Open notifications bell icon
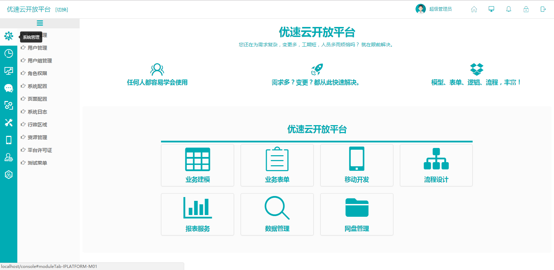 pyautogui.click(x=509, y=9)
